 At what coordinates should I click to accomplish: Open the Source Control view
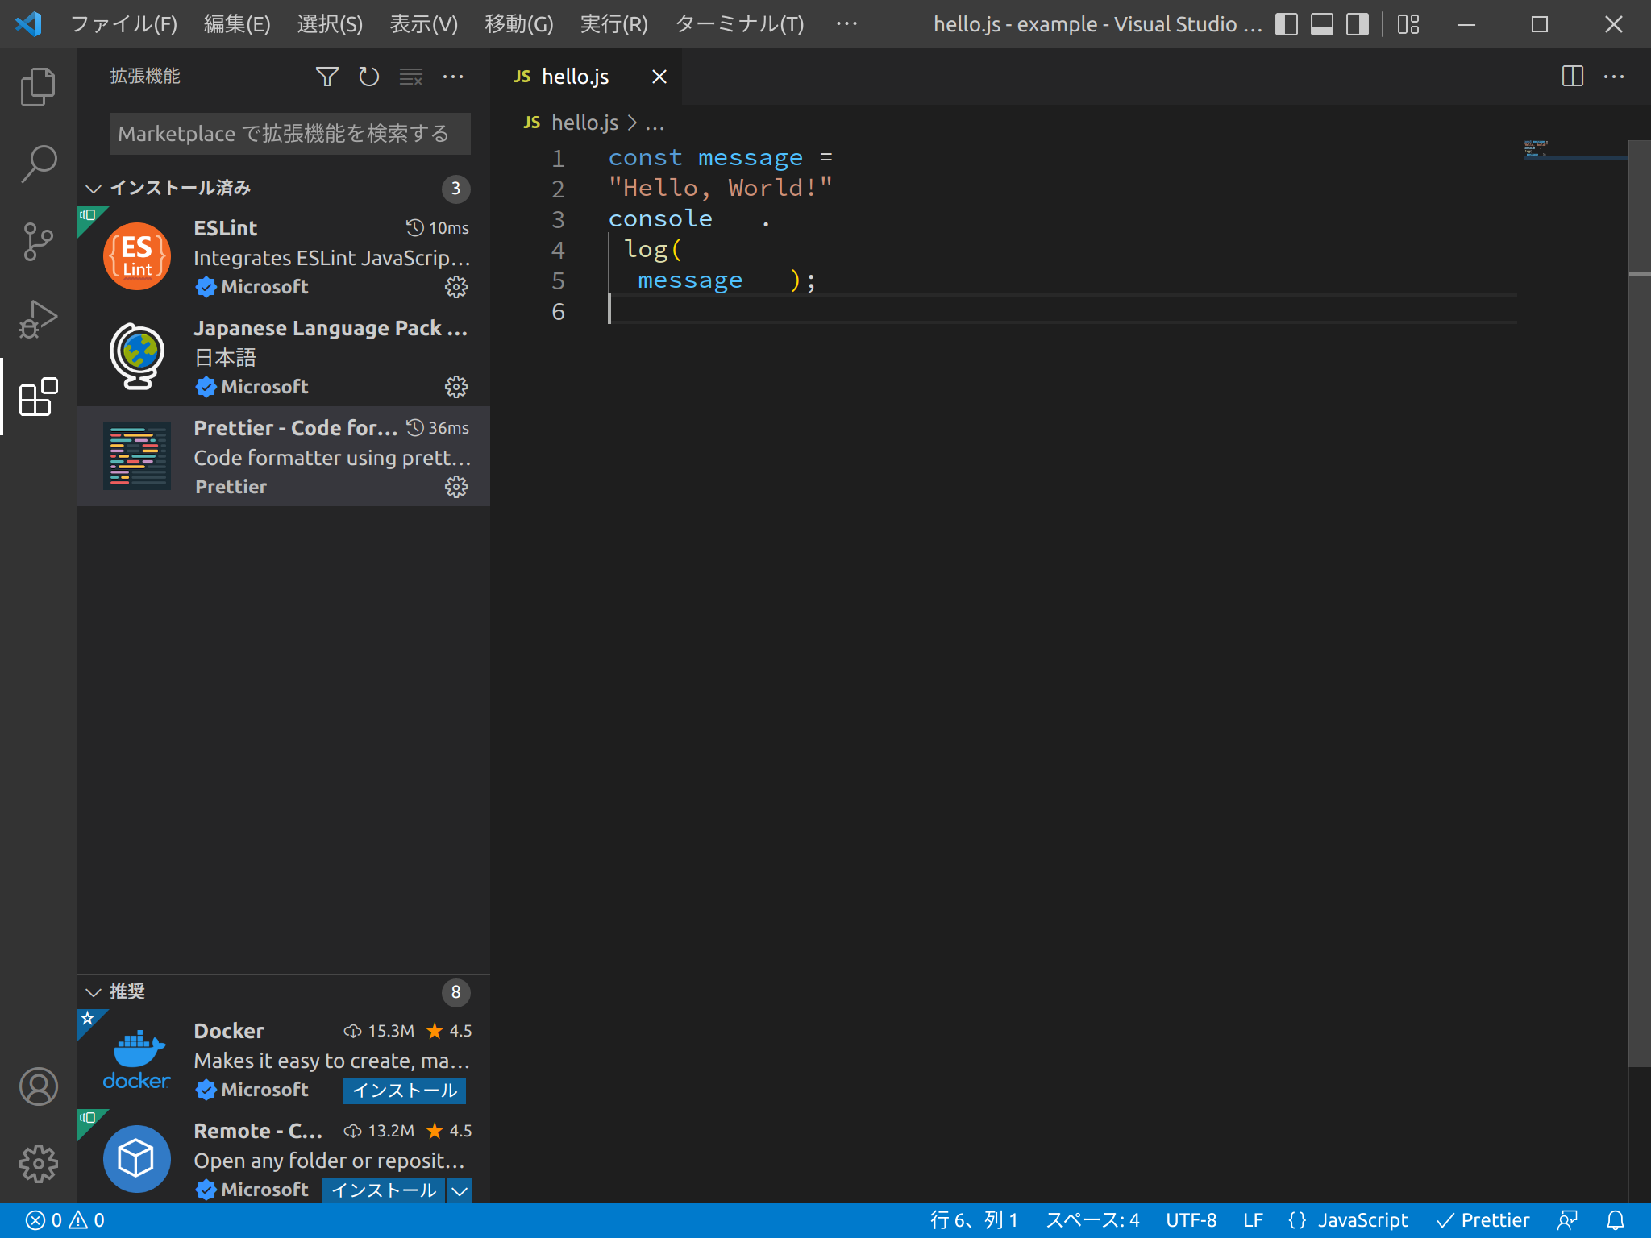pos(38,242)
